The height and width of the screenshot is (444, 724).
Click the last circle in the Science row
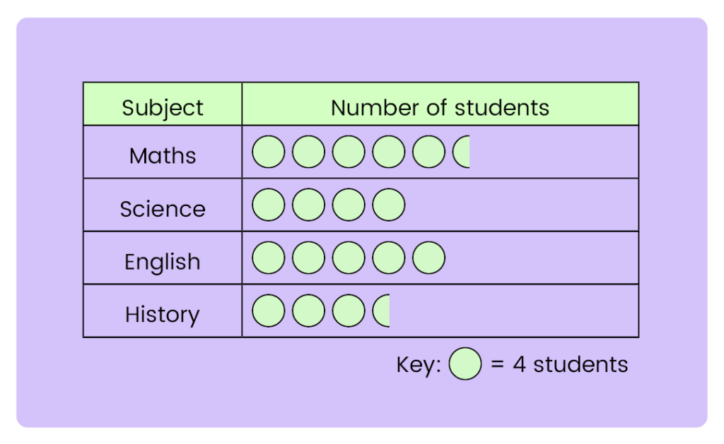[389, 205]
